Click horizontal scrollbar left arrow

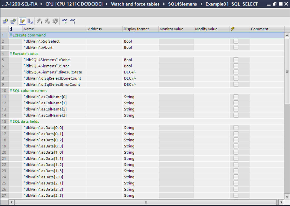click(x=11, y=202)
